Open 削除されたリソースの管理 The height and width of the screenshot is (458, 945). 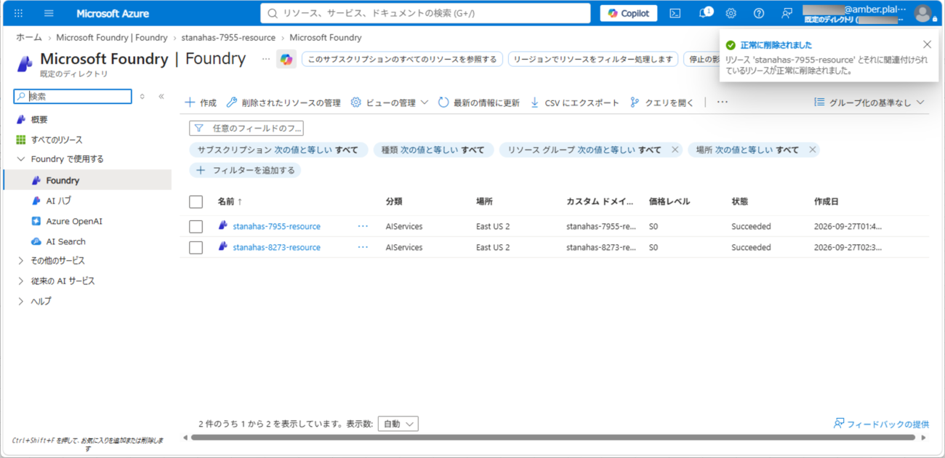283,103
